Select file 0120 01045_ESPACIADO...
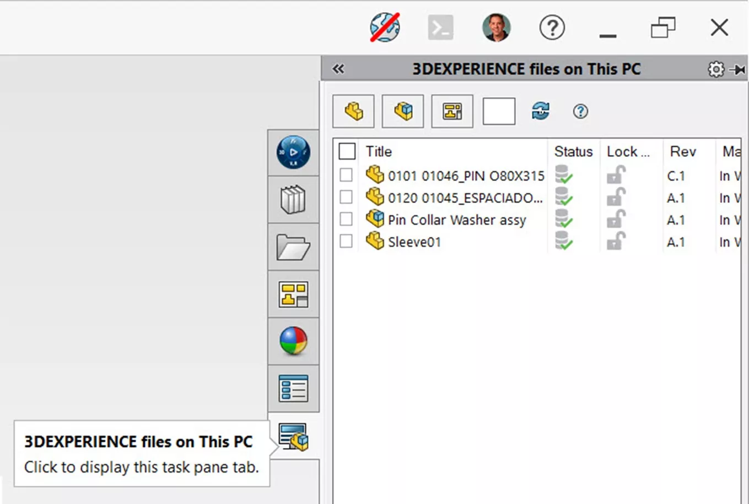 click(x=465, y=198)
